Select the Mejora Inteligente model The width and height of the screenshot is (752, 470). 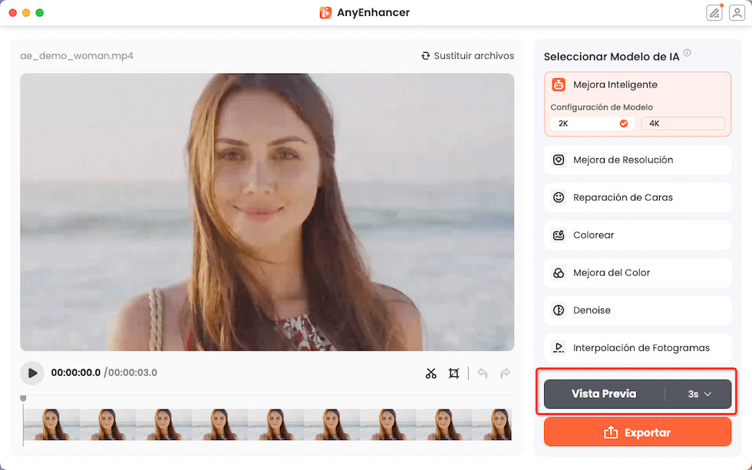pos(637,84)
